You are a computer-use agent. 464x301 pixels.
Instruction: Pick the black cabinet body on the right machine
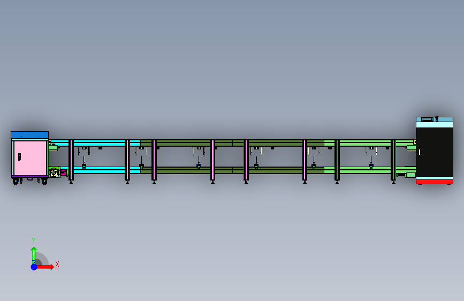point(435,152)
